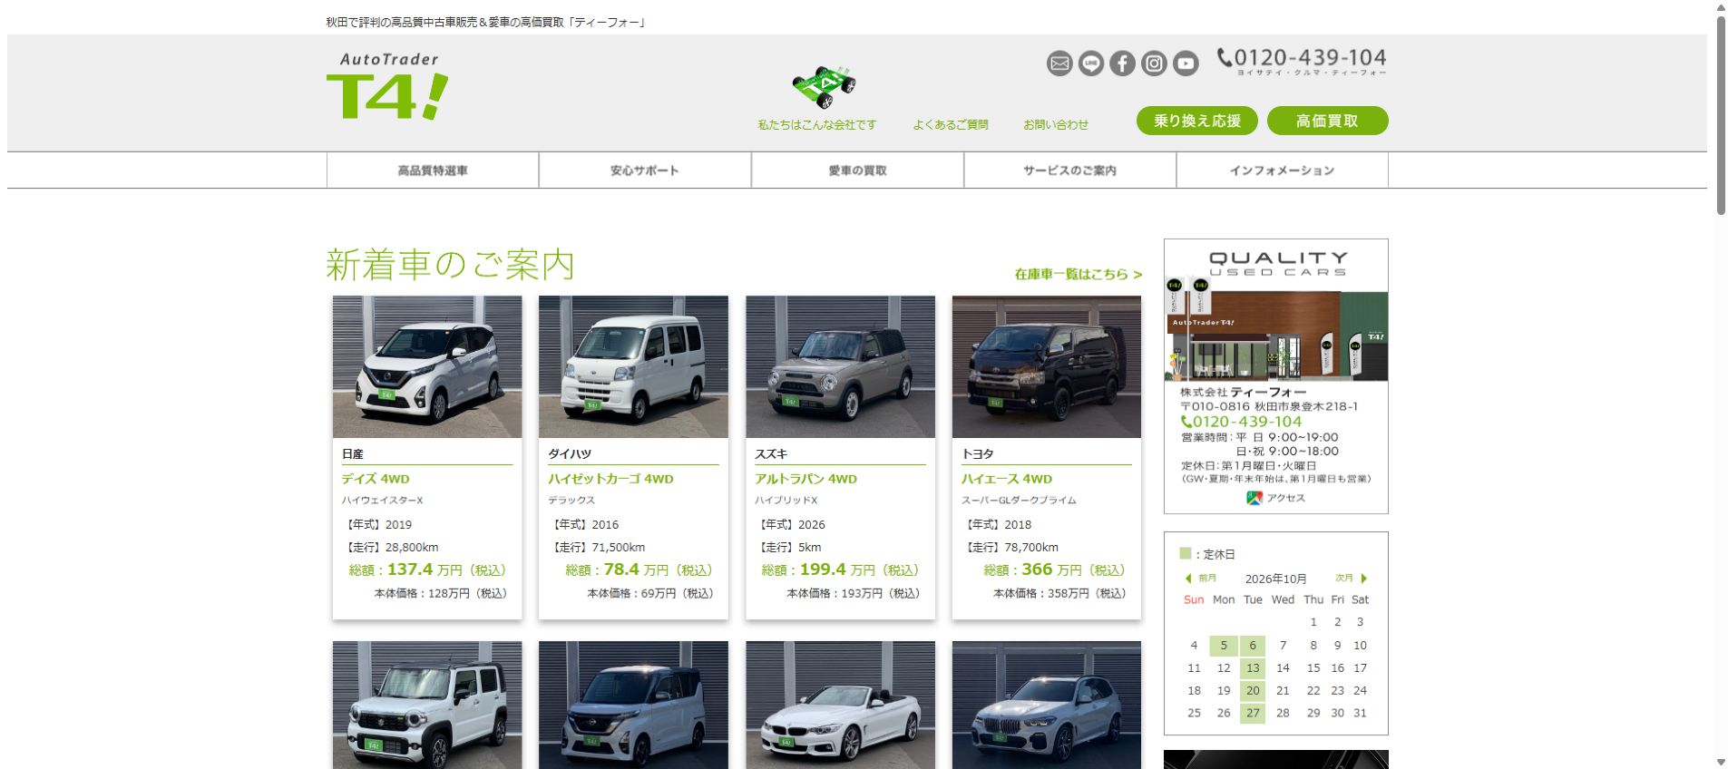Click the 2026年10月 calendar heading

[x=1275, y=579]
